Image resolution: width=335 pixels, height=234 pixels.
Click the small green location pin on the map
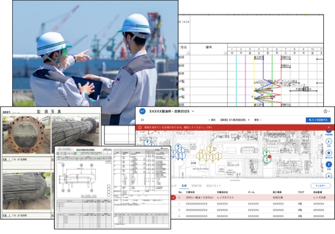point(266,152)
